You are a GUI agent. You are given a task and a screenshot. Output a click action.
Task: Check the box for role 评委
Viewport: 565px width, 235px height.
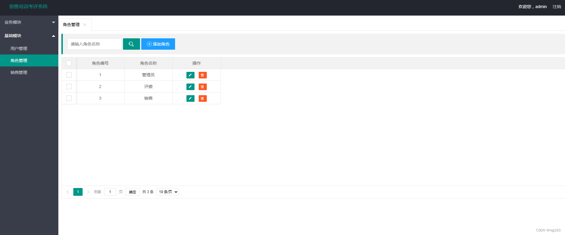click(x=69, y=87)
